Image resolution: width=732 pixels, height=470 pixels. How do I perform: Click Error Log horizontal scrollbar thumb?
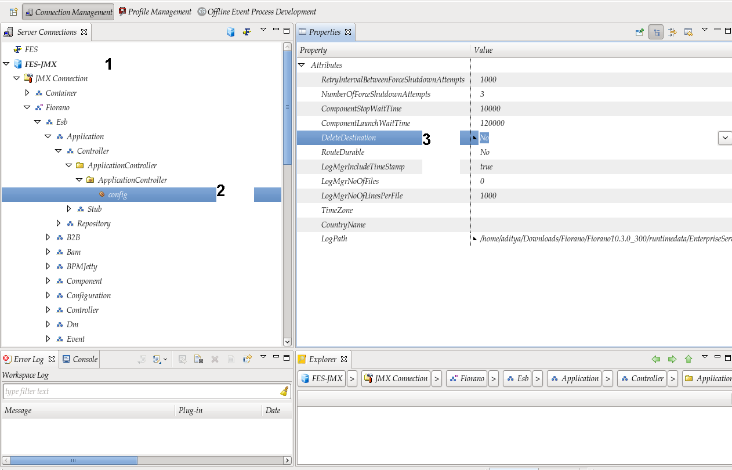tap(73, 460)
